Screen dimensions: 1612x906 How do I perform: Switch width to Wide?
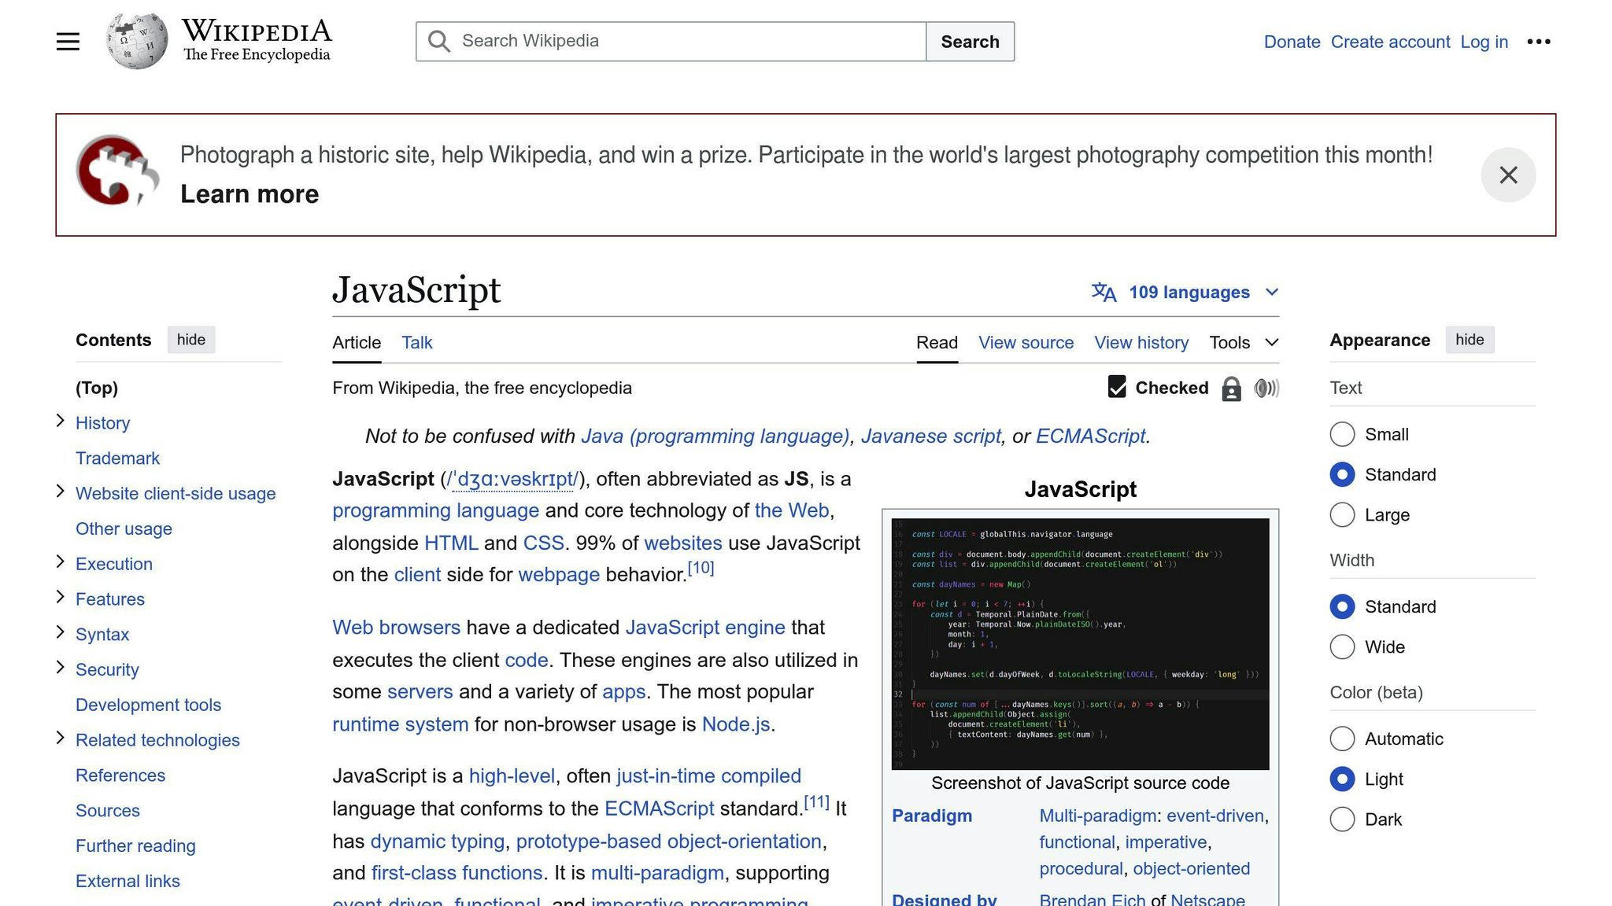point(1342,646)
